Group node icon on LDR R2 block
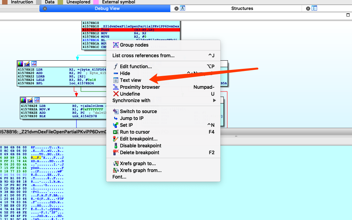Image resolution: width=352 pixels, height=220 pixels. coord(34,64)
